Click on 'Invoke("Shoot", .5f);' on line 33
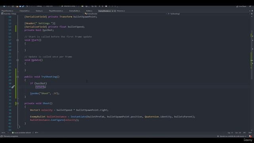 click(45, 93)
